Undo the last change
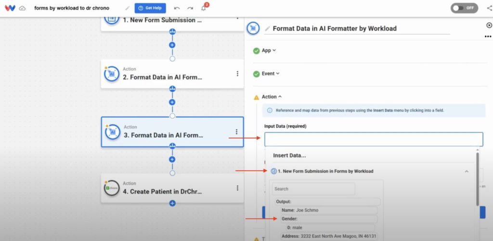The image size is (493, 241). point(177,8)
